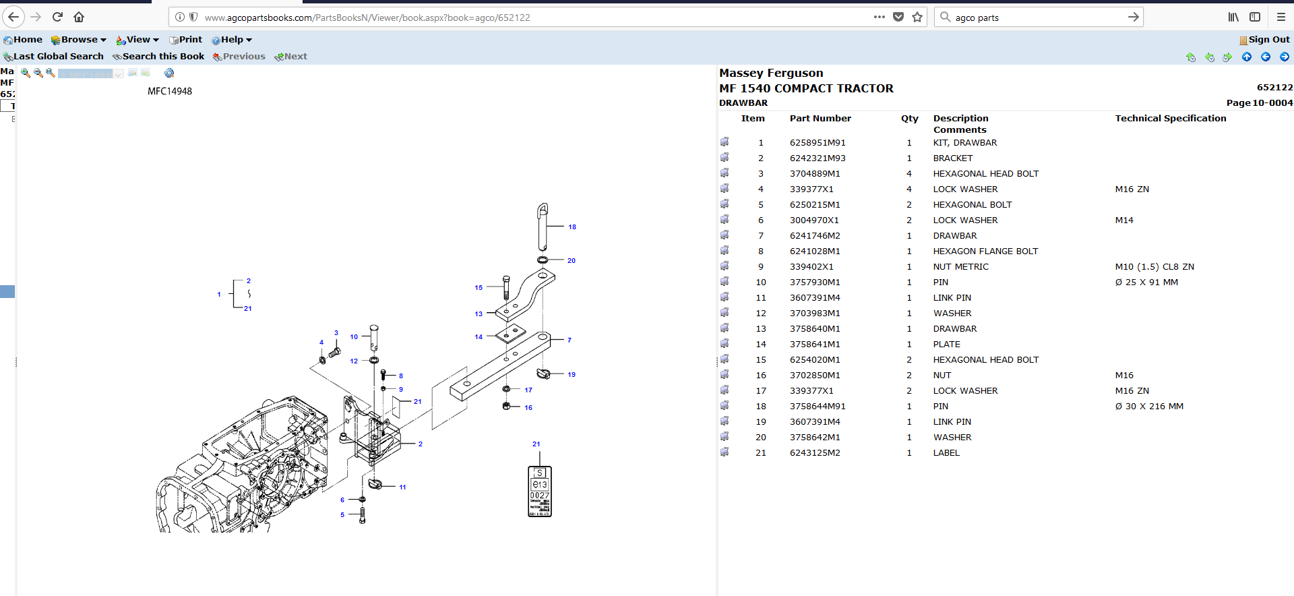This screenshot has width=1294, height=596.
Task: Bookmark this page with the star icon
Action: tap(917, 18)
